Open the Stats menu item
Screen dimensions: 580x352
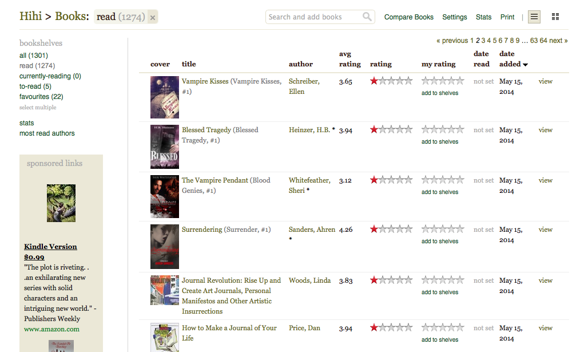[x=483, y=17]
